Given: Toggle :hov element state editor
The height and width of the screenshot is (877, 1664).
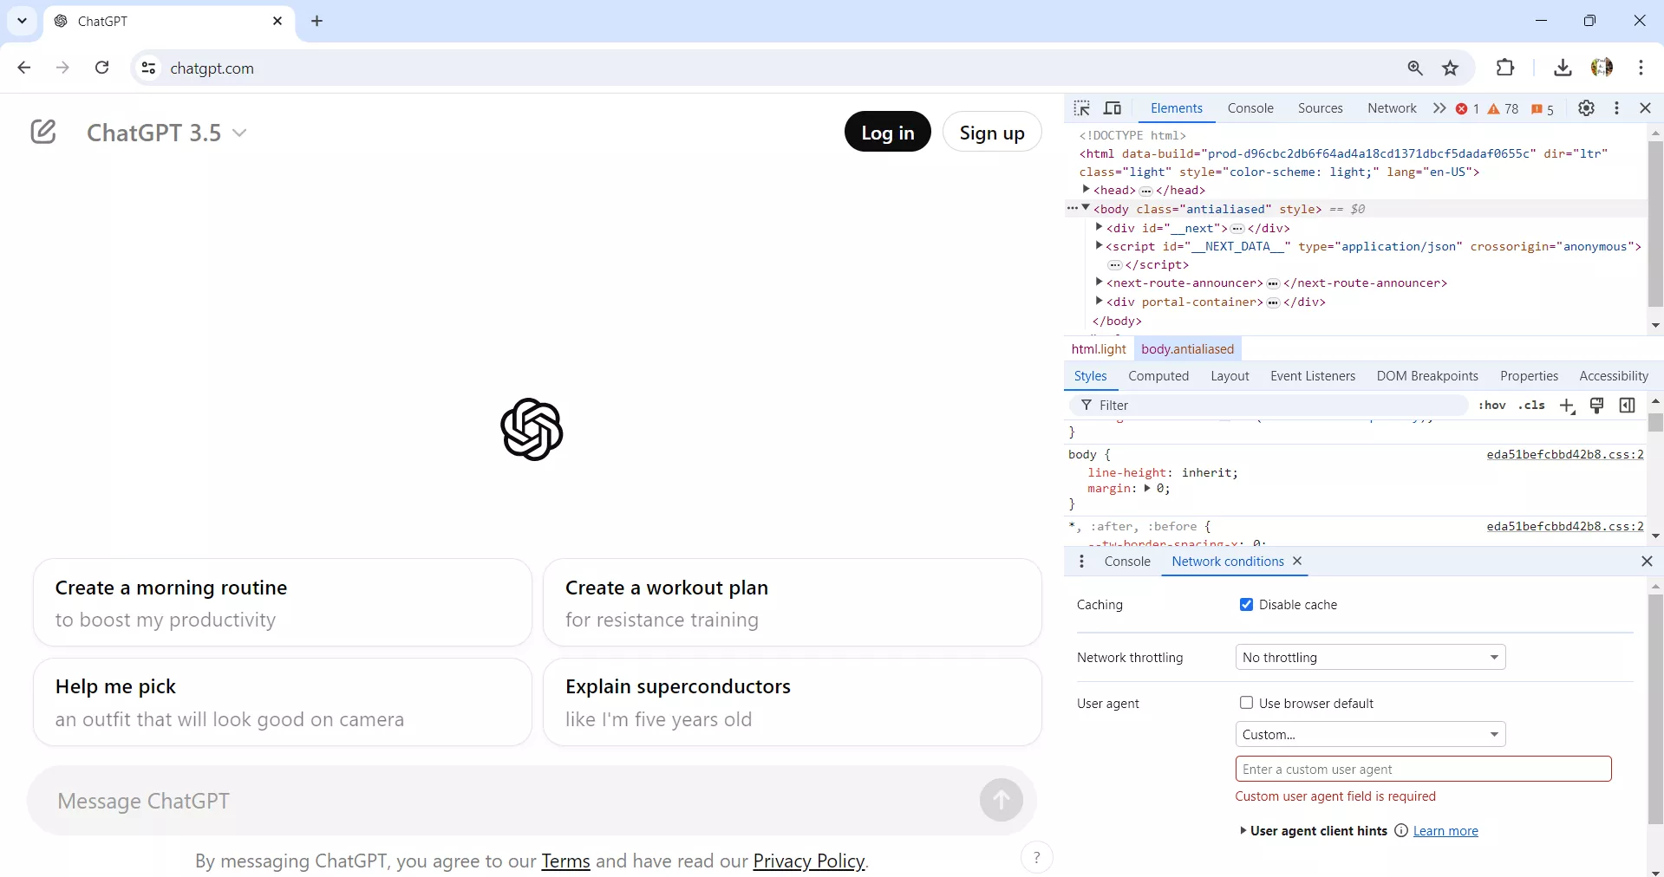Looking at the screenshot, I should [x=1493, y=406].
